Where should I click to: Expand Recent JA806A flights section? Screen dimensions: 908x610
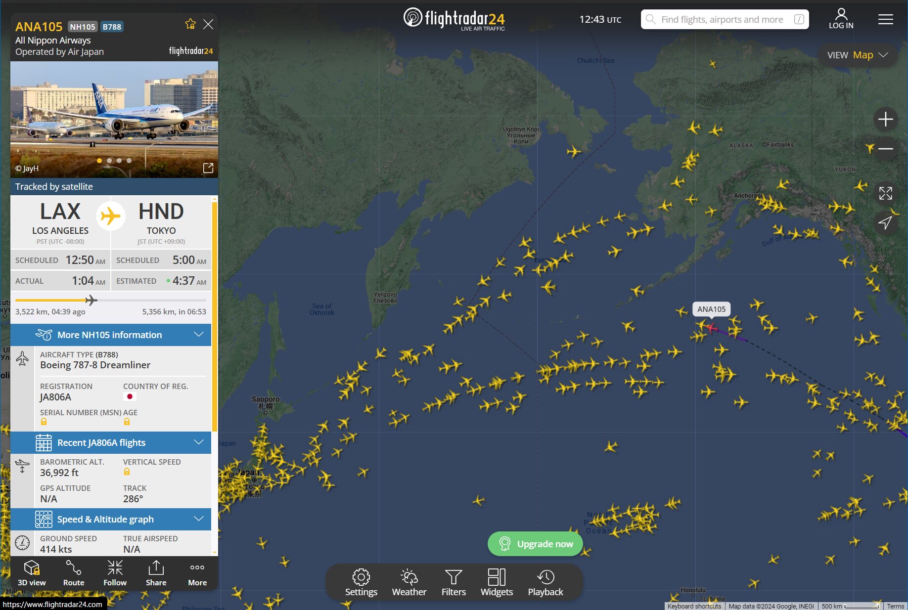111,442
